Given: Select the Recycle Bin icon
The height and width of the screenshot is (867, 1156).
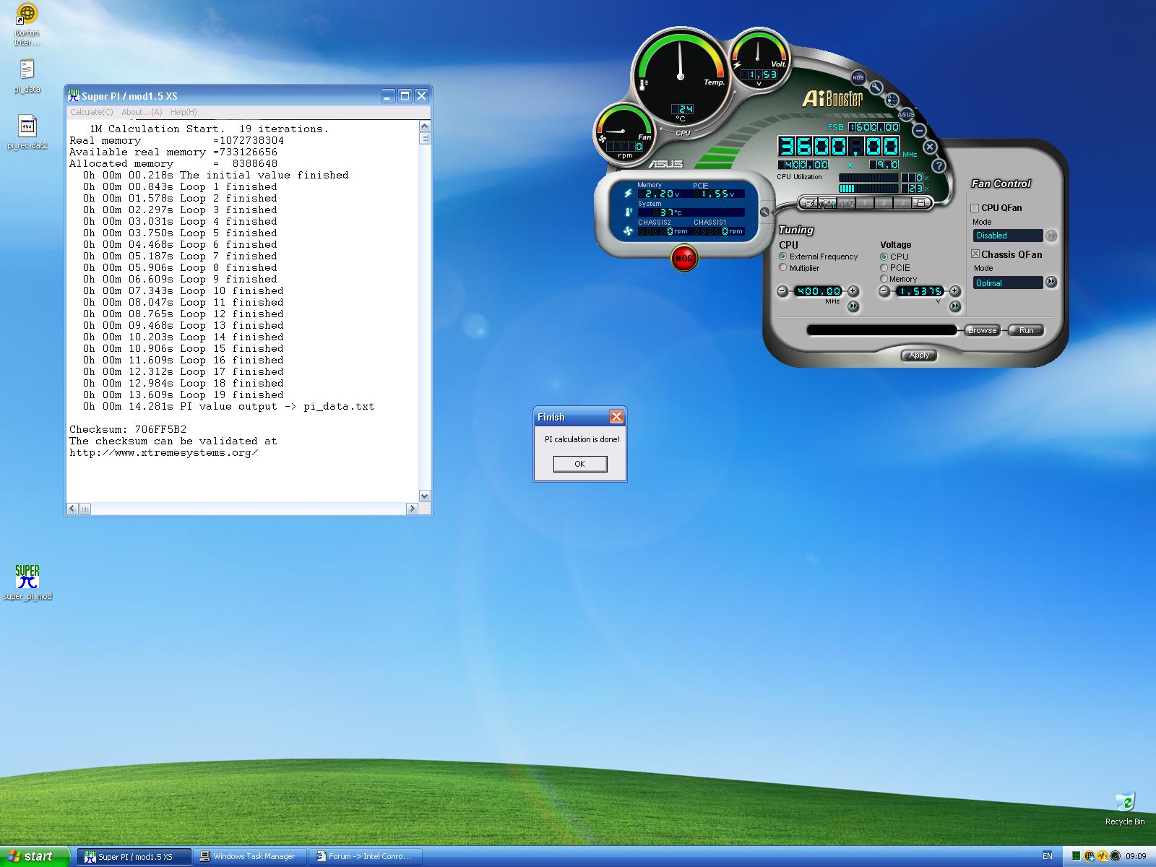Looking at the screenshot, I should tap(1125, 808).
